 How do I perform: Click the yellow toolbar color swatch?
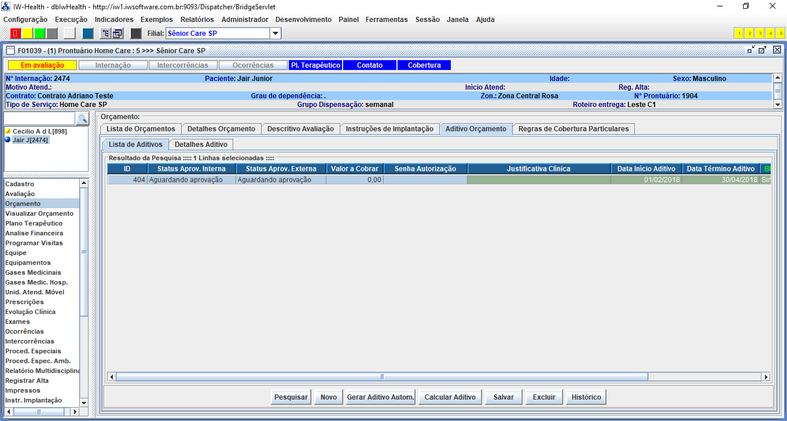coord(28,34)
